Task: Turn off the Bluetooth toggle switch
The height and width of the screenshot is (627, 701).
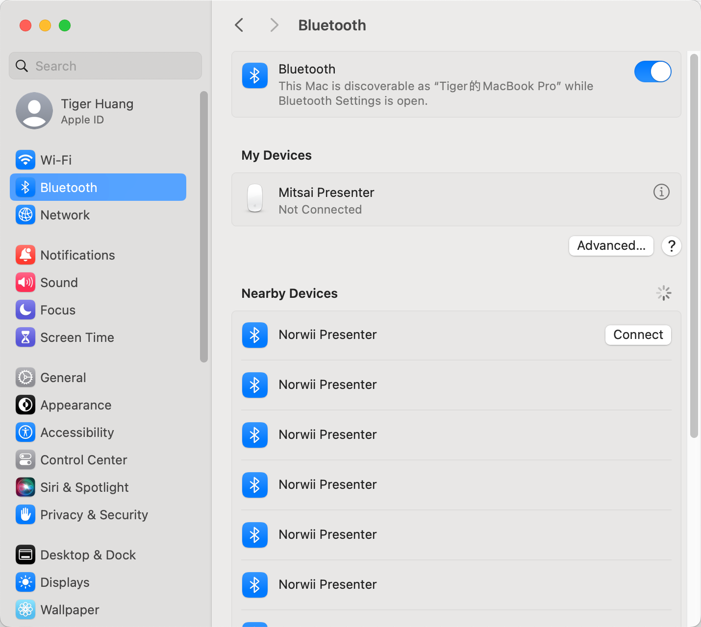Action: coord(652,72)
